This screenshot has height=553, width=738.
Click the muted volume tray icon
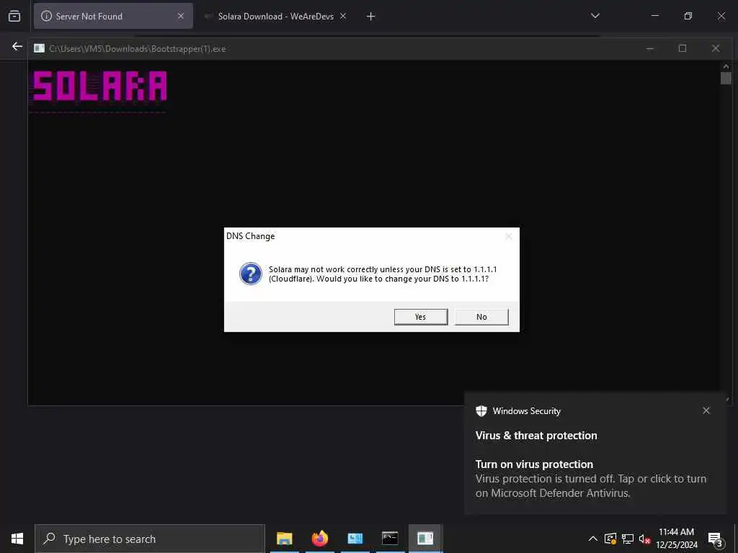[644, 539]
